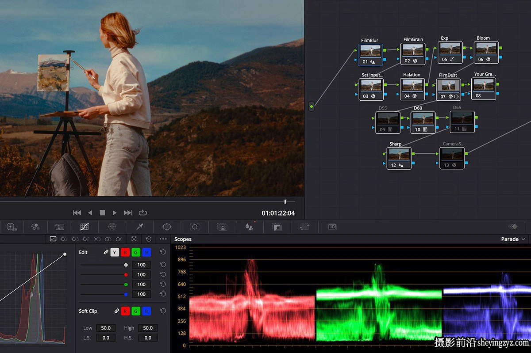
Task: Open the Tracker palette
Action: tap(194, 227)
